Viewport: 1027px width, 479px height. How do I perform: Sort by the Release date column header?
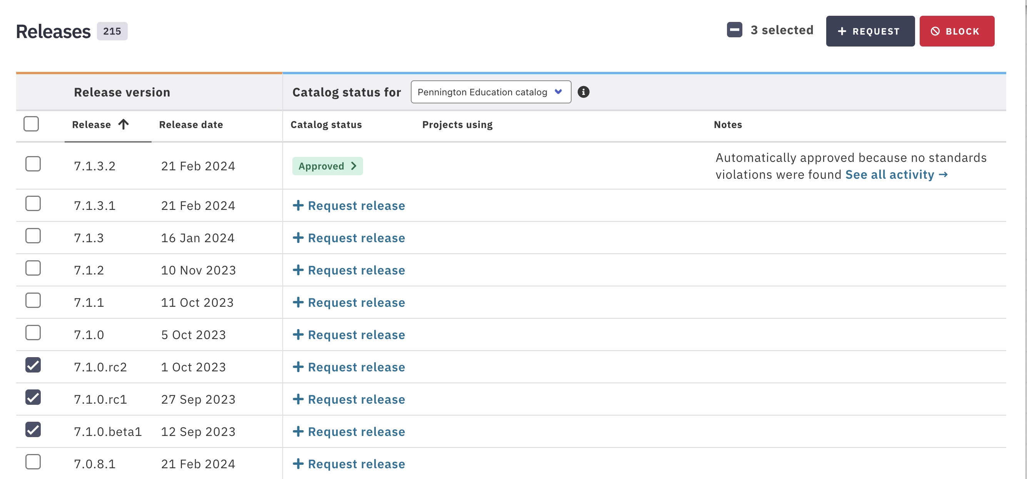pos(191,125)
